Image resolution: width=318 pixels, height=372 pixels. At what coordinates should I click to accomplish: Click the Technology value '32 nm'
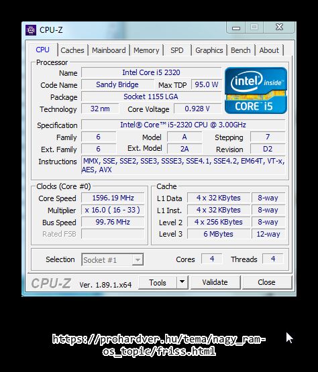tap(100, 109)
